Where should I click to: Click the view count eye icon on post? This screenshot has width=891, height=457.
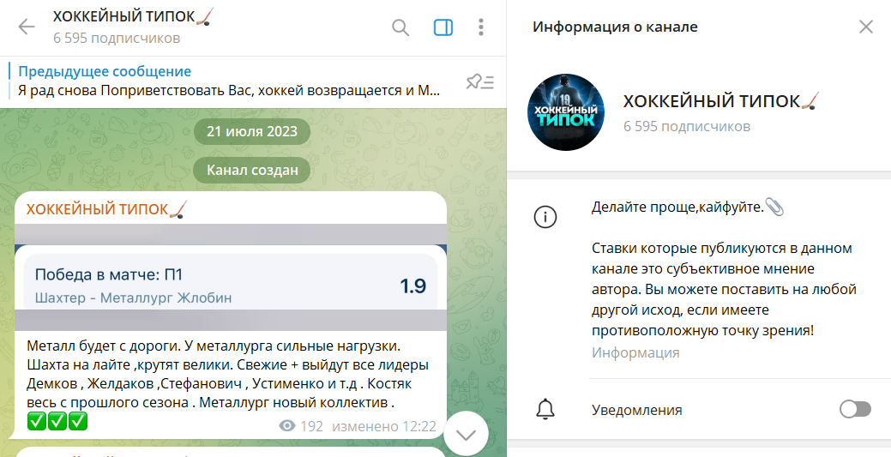click(x=287, y=426)
